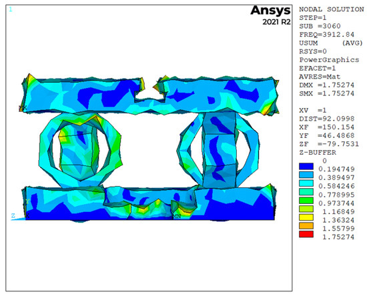
Task: Select the cyan 0.584246 legend swatch
Action: pos(306,183)
